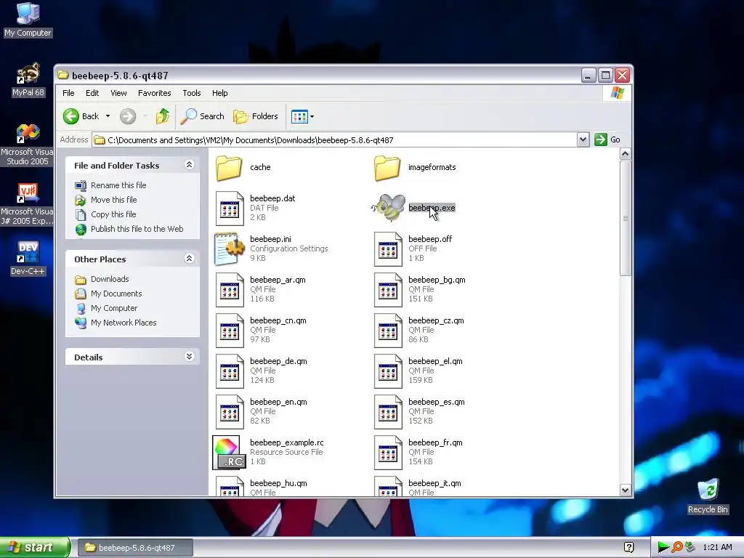Click the beebeep-5.8.6-qt487 taskbar button

[x=135, y=548]
